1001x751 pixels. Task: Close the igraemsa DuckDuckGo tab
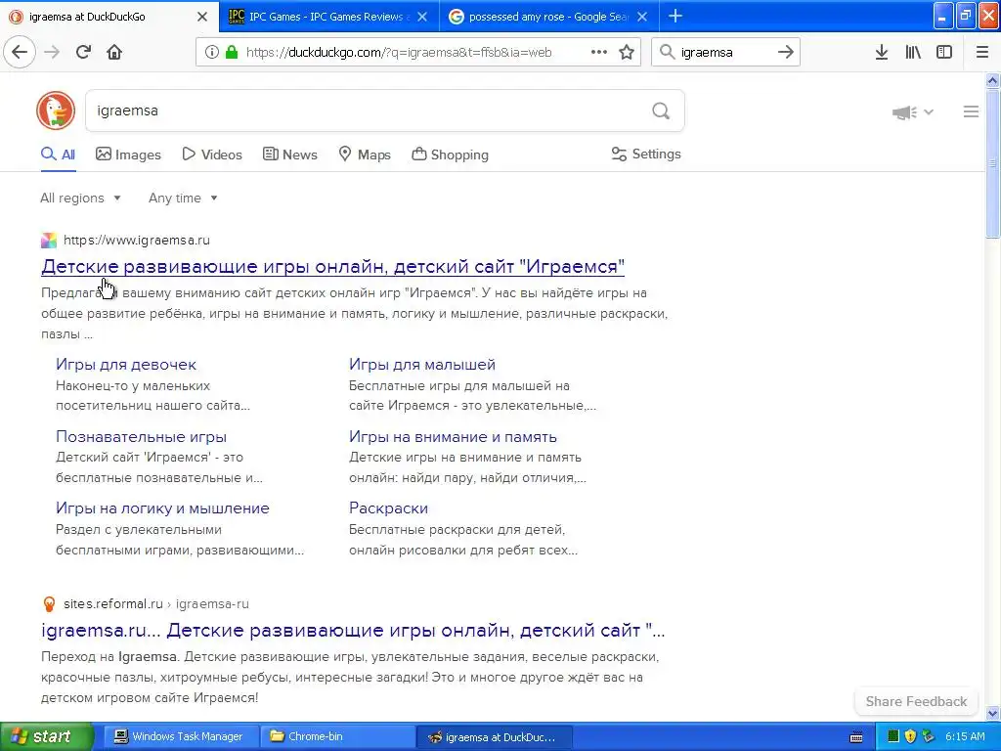(202, 17)
